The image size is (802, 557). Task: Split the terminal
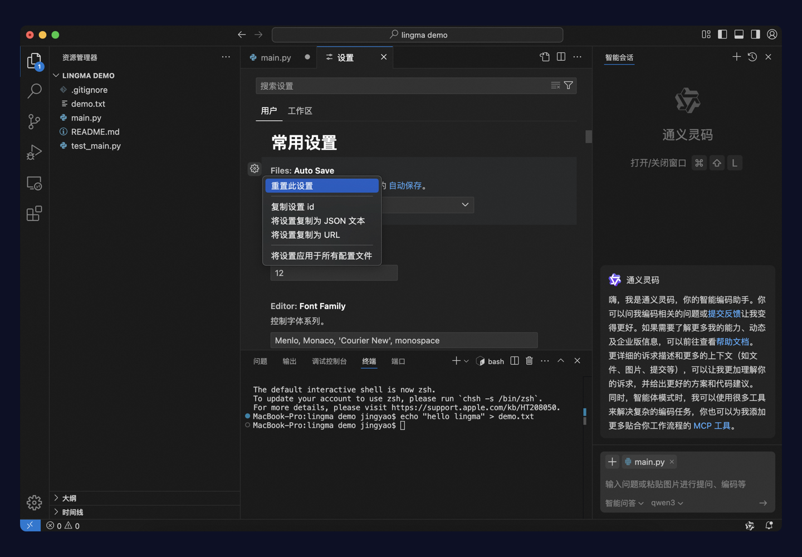tap(515, 361)
